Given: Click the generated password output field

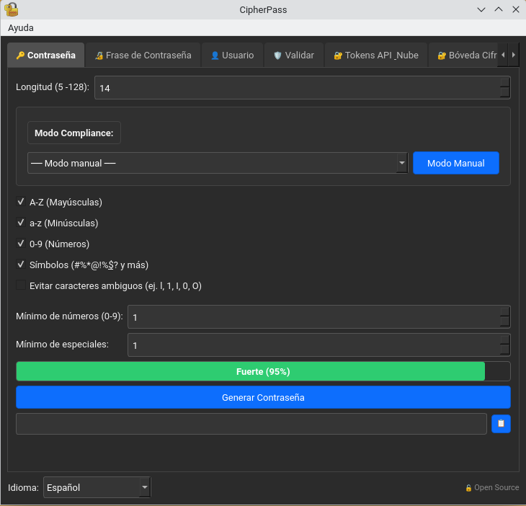Looking at the screenshot, I should 251,424.
